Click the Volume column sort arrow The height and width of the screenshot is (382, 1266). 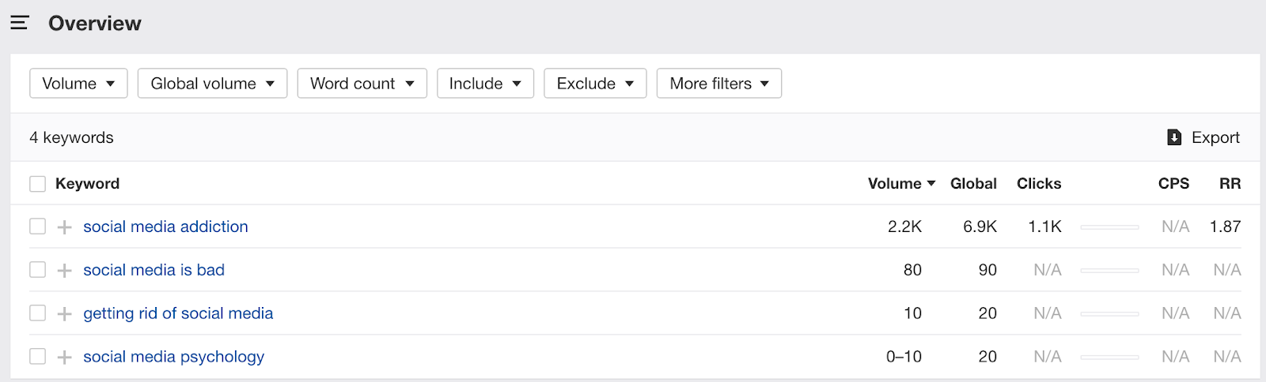pos(931,183)
